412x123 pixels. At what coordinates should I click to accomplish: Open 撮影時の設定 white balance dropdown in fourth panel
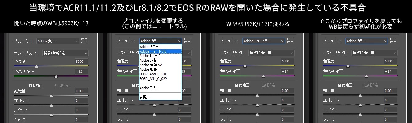coord(374,53)
